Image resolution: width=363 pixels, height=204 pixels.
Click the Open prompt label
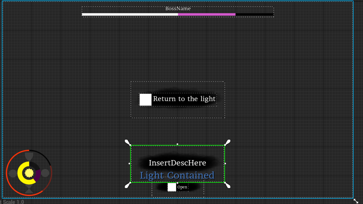(x=182, y=187)
